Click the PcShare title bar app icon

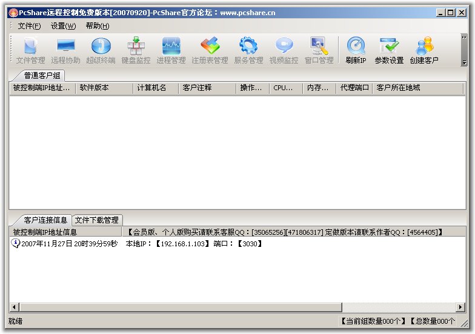(13, 13)
